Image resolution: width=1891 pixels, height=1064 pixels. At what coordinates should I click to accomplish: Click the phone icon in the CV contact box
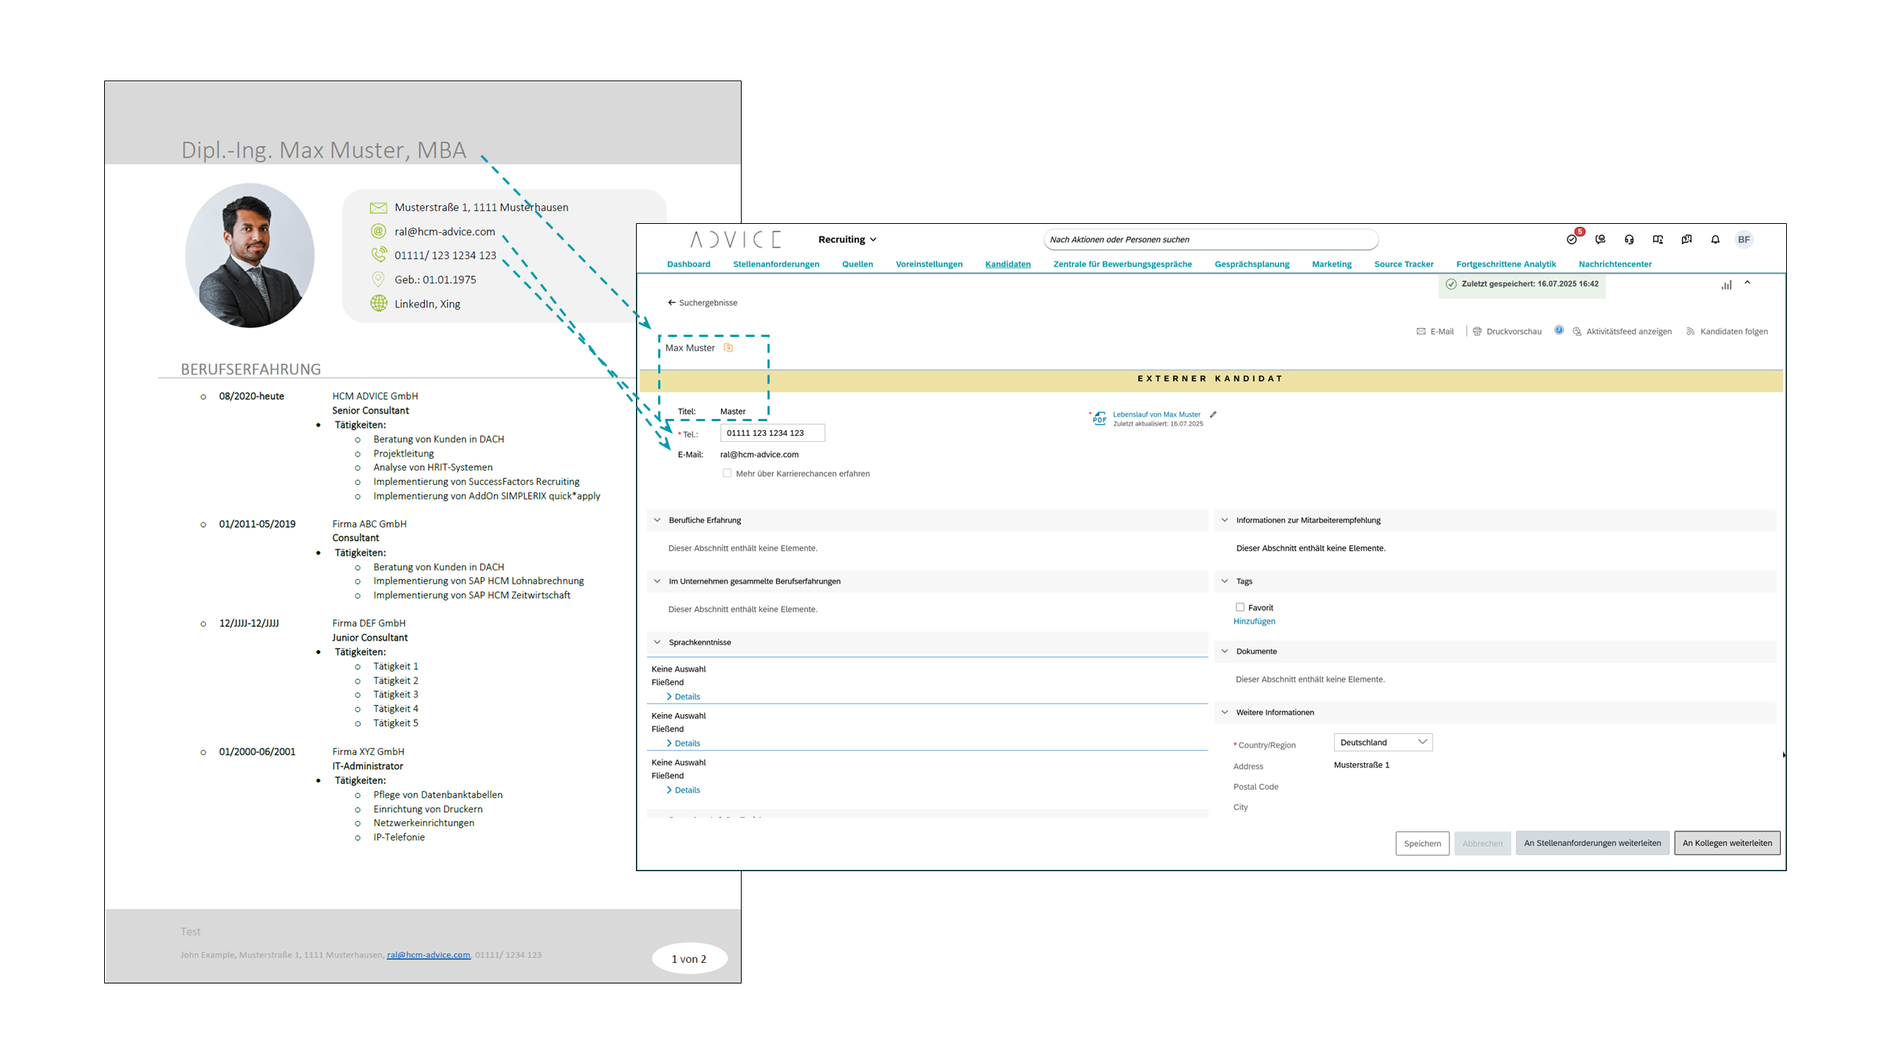click(378, 255)
